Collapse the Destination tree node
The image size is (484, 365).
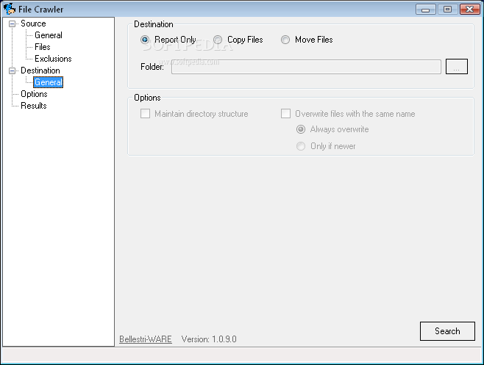point(12,71)
